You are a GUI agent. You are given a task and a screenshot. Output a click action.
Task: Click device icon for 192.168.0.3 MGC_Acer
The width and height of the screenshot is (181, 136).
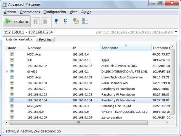12,106
